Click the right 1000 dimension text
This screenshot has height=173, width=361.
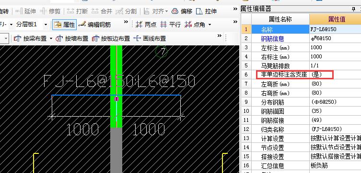click(149, 129)
